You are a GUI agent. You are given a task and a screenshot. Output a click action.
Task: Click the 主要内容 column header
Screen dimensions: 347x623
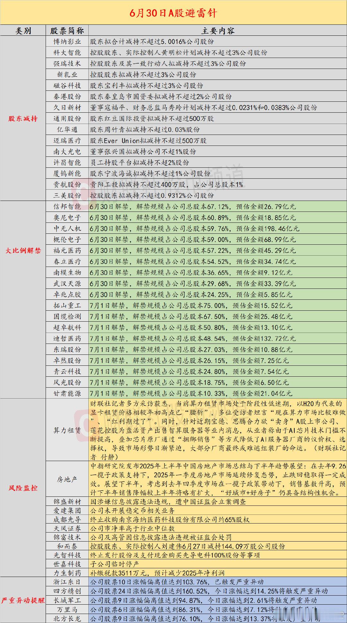pos(218,31)
